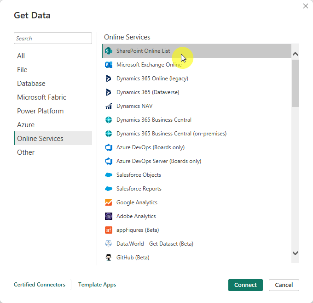The height and width of the screenshot is (303, 313).
Task: Select Dynamics 365 Business Central (on-premises) text
Action: [x=172, y=134]
